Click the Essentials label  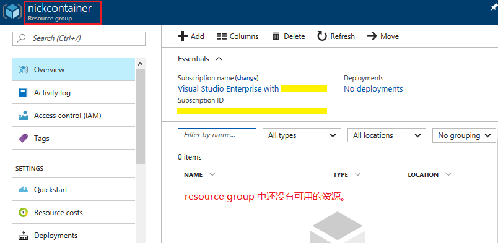[193, 59]
